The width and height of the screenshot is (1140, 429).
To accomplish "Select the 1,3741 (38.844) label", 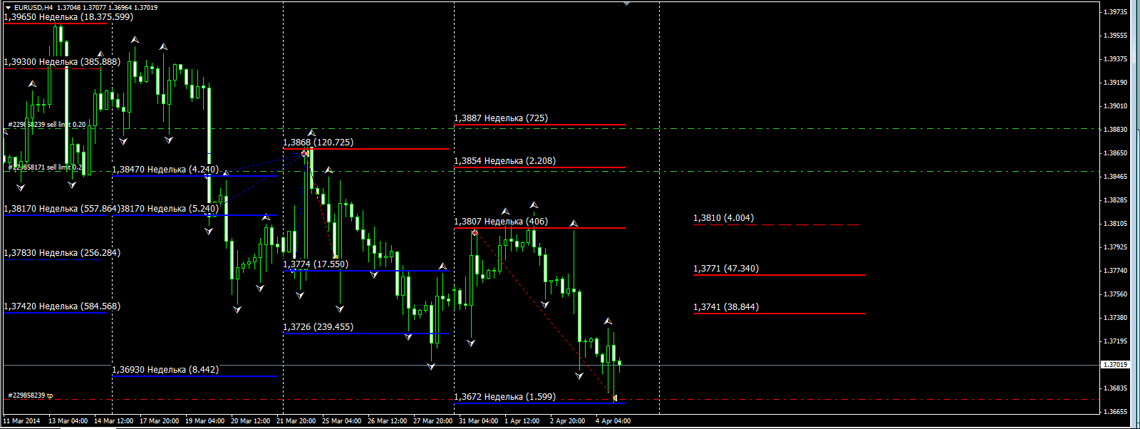I will point(726,307).
